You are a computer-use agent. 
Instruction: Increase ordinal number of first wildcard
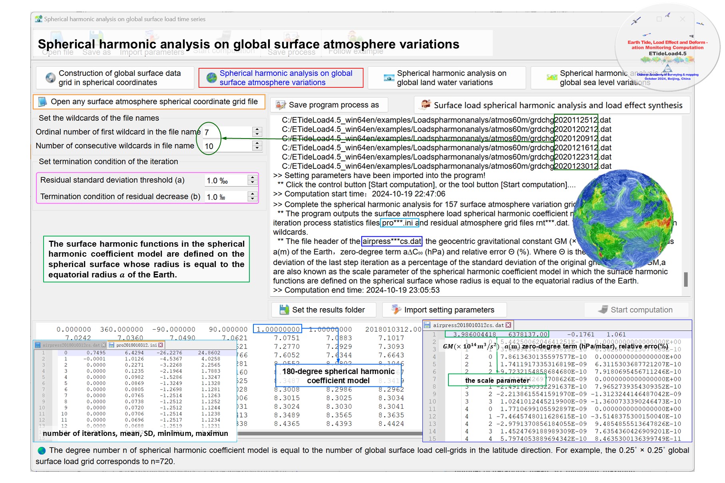point(257,129)
